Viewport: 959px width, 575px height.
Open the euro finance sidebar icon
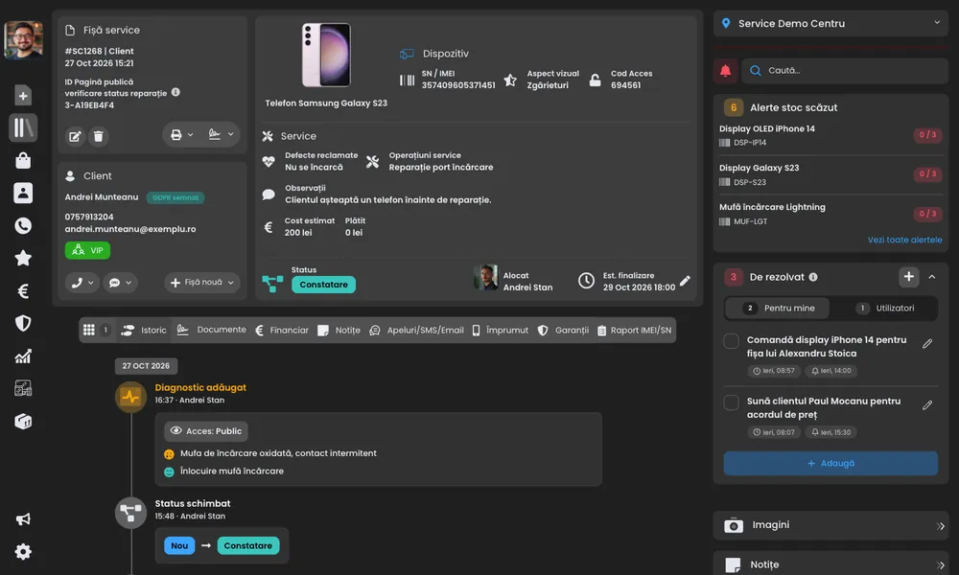[23, 291]
